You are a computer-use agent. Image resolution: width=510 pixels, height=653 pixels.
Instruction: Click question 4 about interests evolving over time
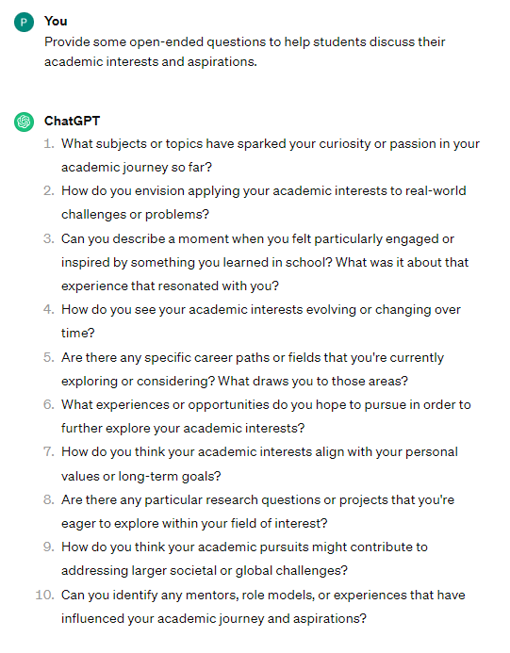coord(261,321)
